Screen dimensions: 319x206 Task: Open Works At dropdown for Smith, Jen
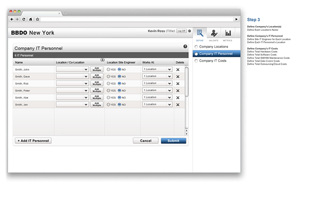coord(157,105)
